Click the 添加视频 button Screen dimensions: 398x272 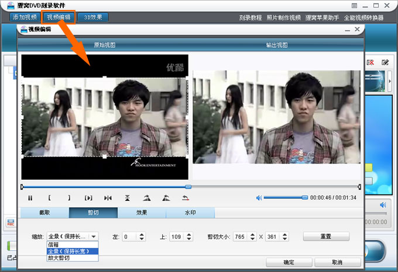coord(25,18)
